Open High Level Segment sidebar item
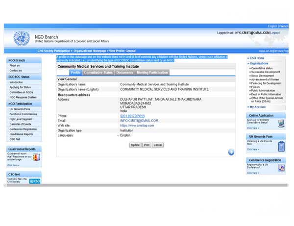This screenshot has height=226, width=294. (x=21, y=119)
